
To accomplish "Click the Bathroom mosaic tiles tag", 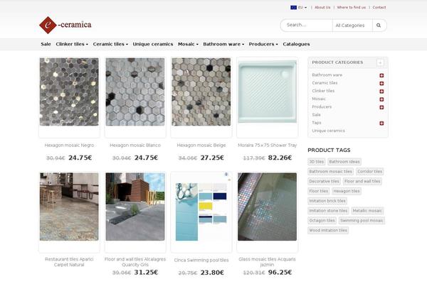I will (x=331, y=172).
